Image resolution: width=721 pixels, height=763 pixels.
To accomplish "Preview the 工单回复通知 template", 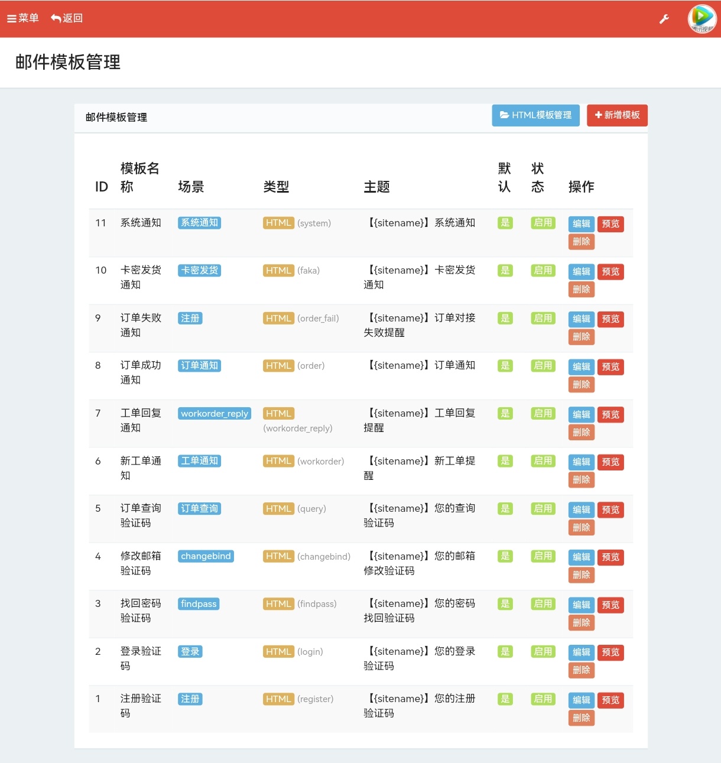I will [x=610, y=415].
